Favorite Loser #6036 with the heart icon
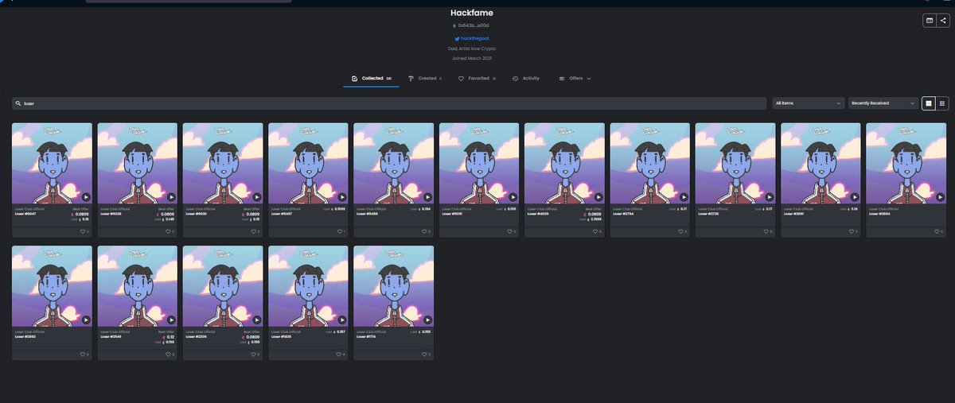This screenshot has height=403, width=955. click(x=167, y=231)
